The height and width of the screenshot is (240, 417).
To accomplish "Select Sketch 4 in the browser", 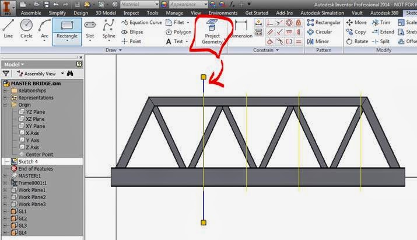I will [x=28, y=162].
